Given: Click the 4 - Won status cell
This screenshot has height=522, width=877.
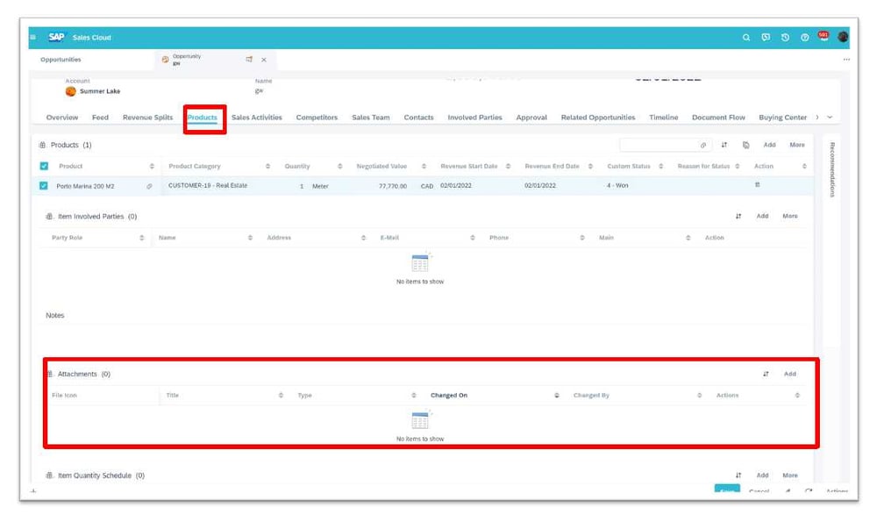Looking at the screenshot, I should click(x=617, y=185).
